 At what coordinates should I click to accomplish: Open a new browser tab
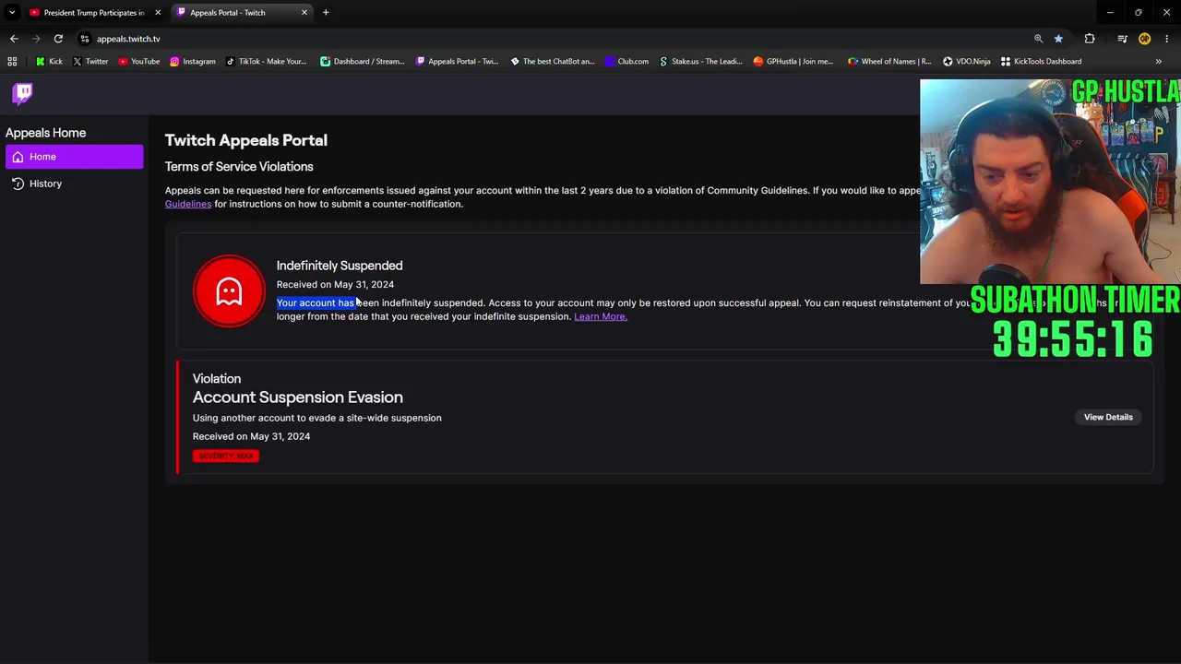(326, 12)
